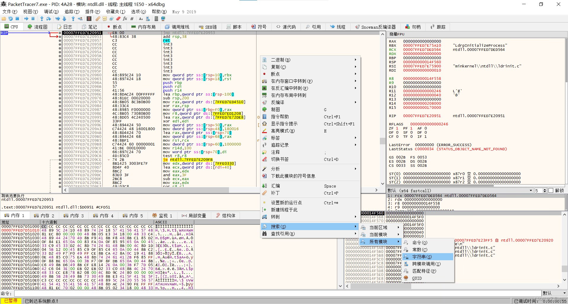Click 设置新的运行点 in the context menu
Image resolution: width=568 pixels, height=304 pixels.
click(310, 203)
